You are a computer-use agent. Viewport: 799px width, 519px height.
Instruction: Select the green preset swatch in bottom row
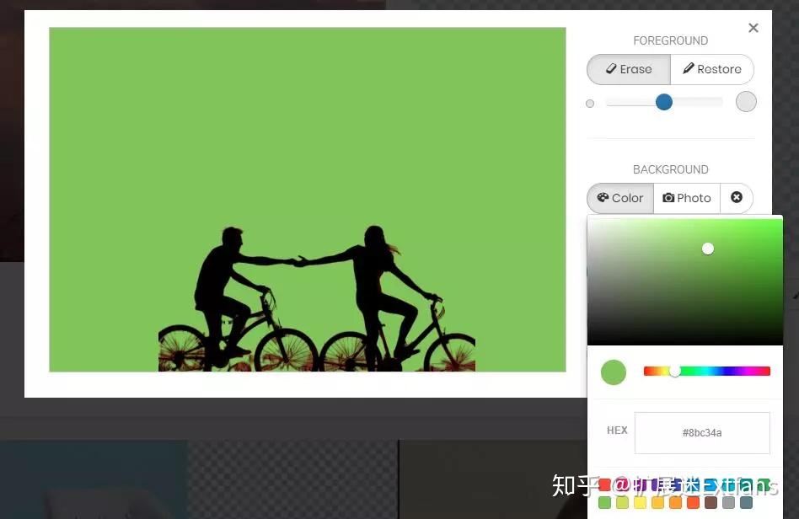click(x=605, y=503)
